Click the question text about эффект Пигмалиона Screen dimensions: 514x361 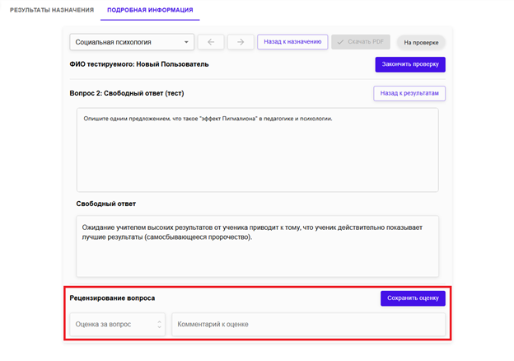[x=208, y=119]
